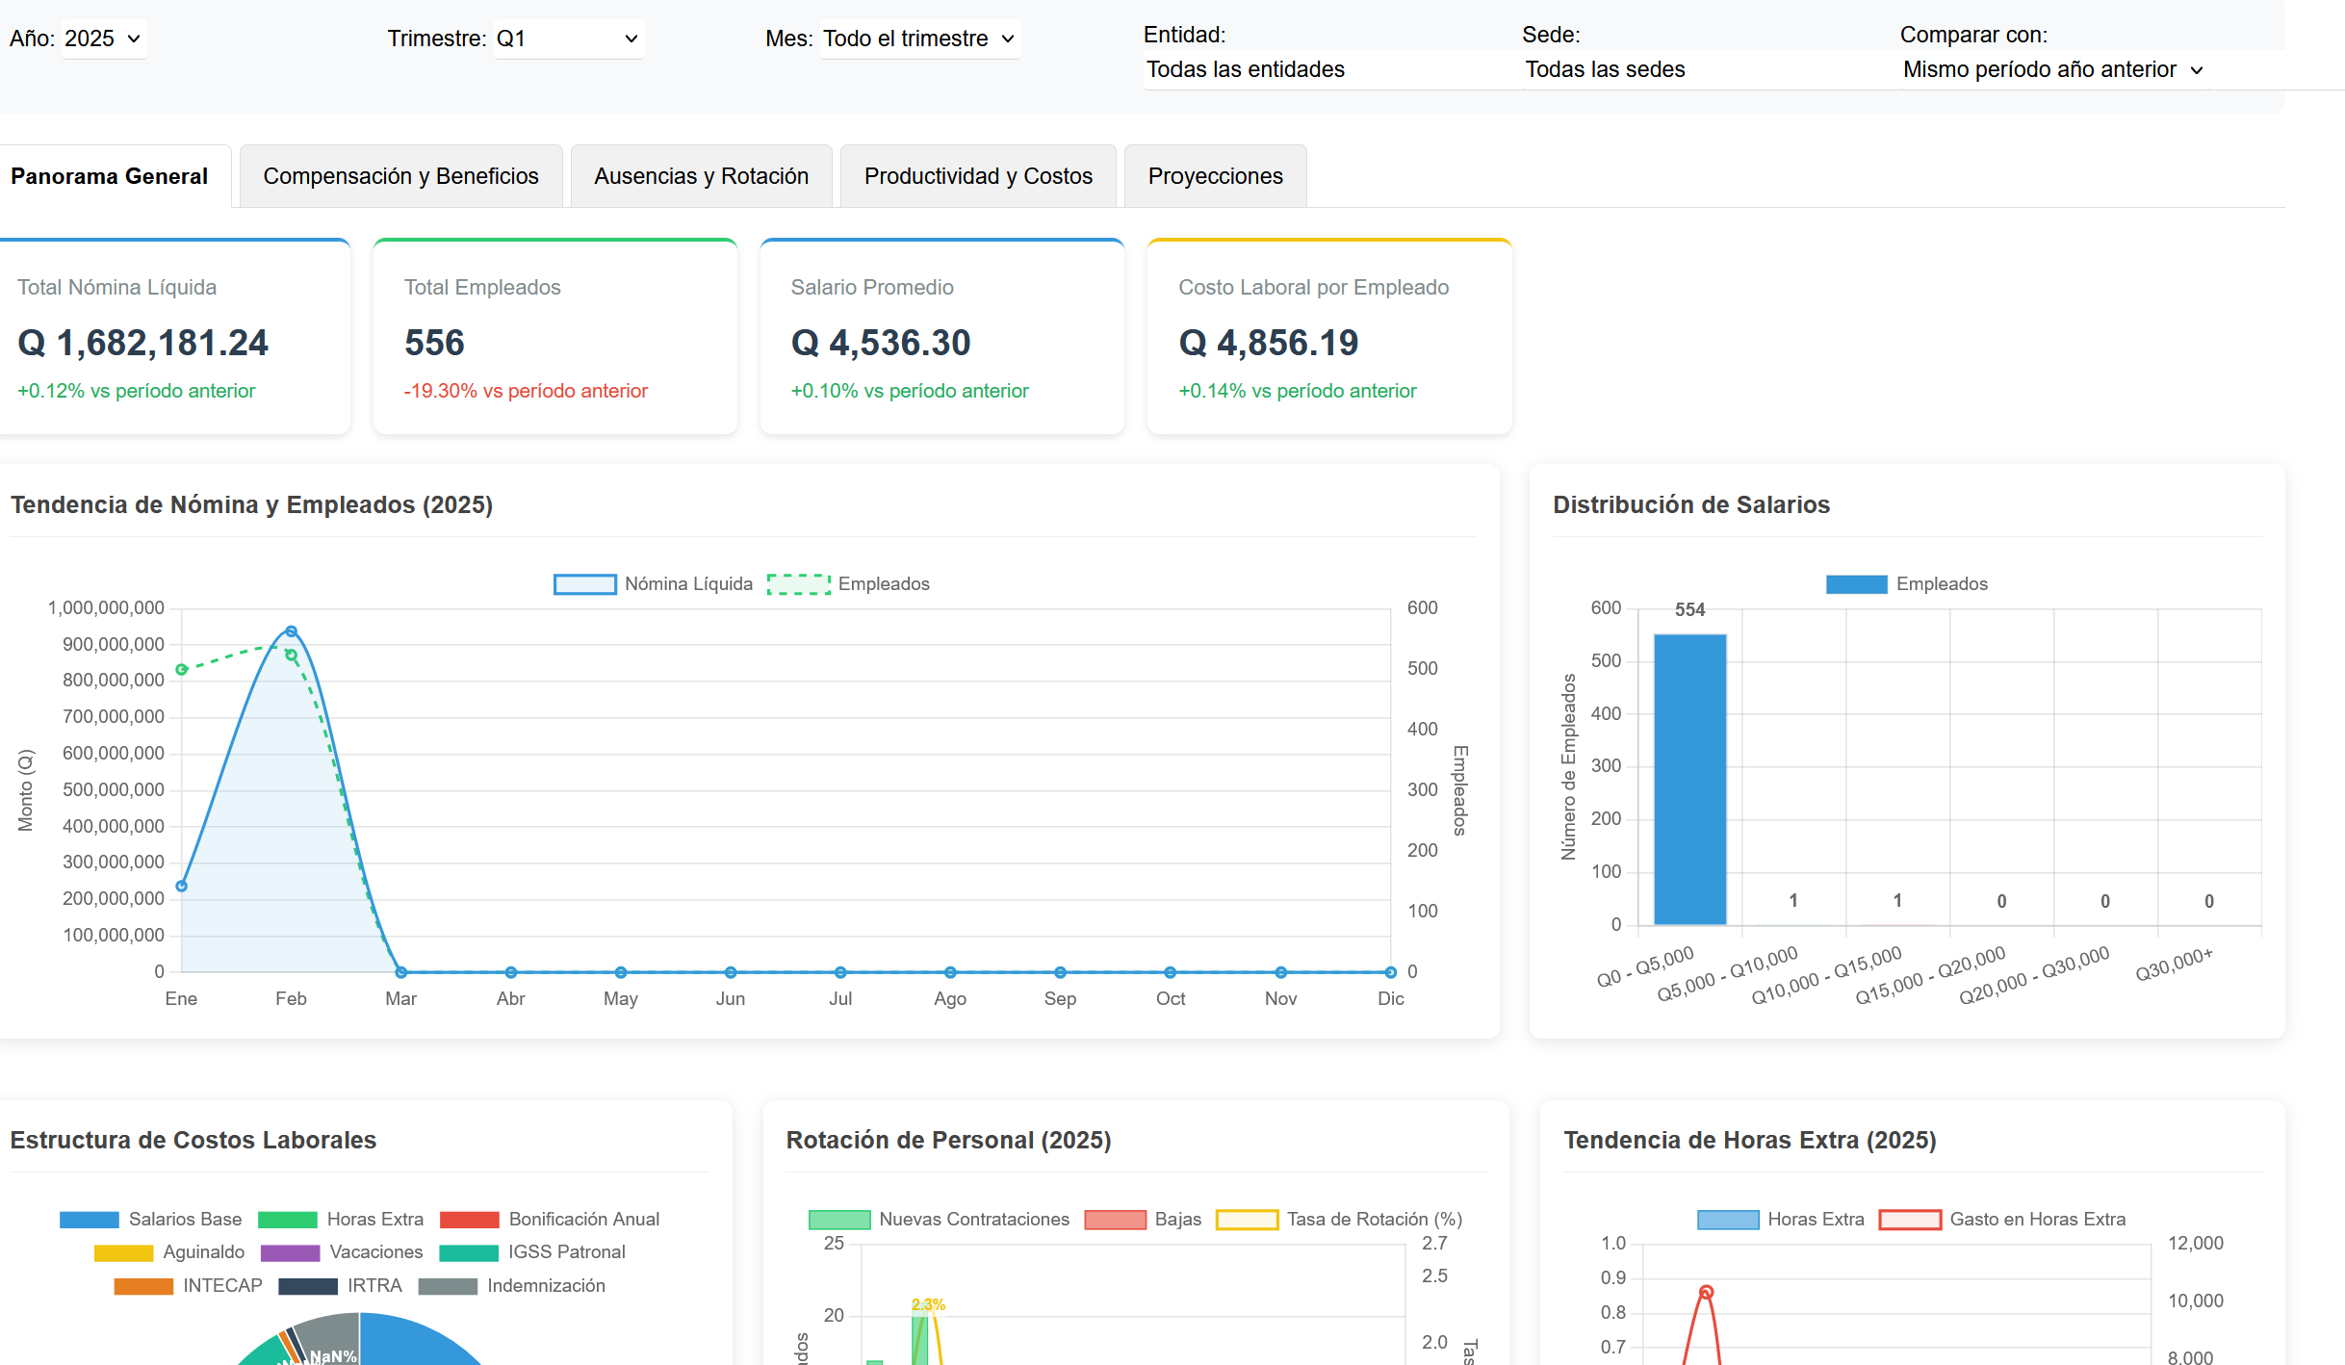Image resolution: width=2345 pixels, height=1365 pixels.
Task: Click the Costo Laboral por Empleado value
Action: (x=1269, y=343)
